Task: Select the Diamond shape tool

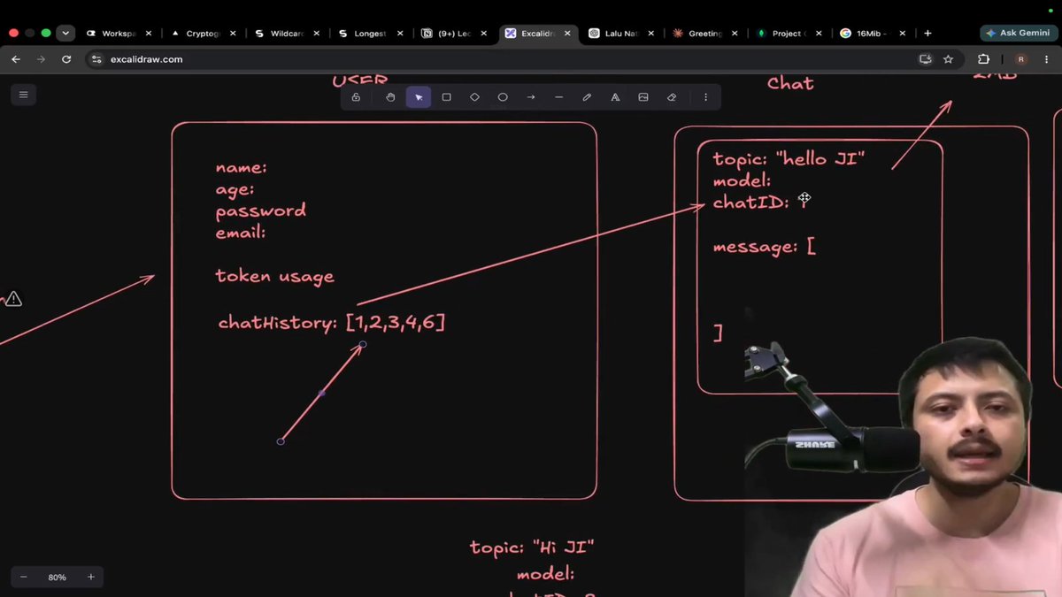Action: [474, 97]
